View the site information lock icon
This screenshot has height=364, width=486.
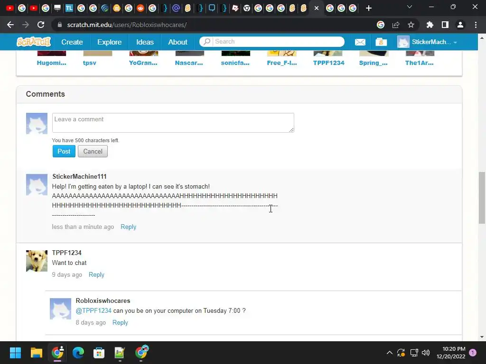coord(60,25)
